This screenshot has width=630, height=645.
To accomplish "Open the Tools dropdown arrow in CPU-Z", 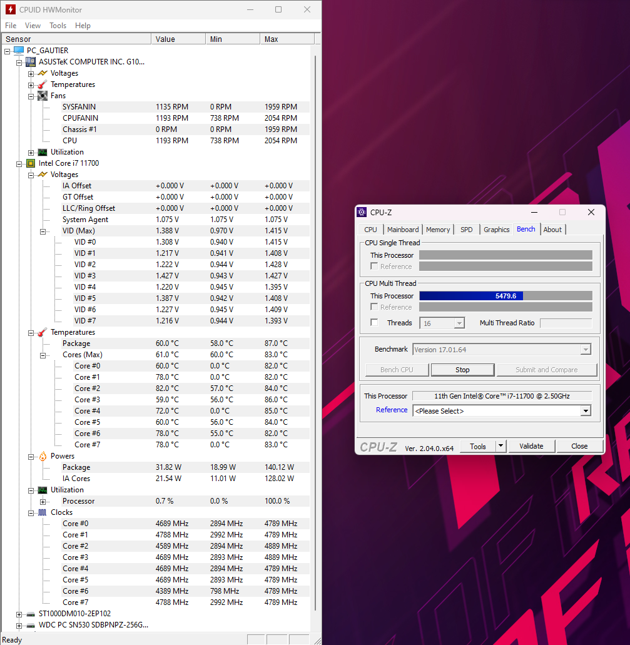I will click(500, 446).
